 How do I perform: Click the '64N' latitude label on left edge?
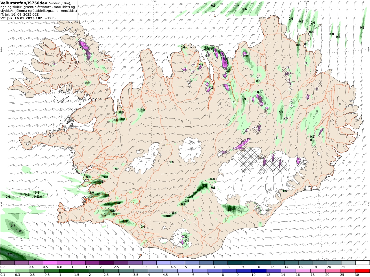click(1, 204)
